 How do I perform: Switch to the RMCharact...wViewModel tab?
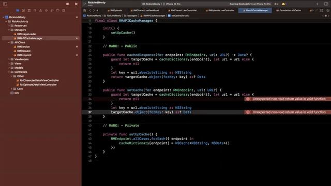pyautogui.click(x=145, y=10)
